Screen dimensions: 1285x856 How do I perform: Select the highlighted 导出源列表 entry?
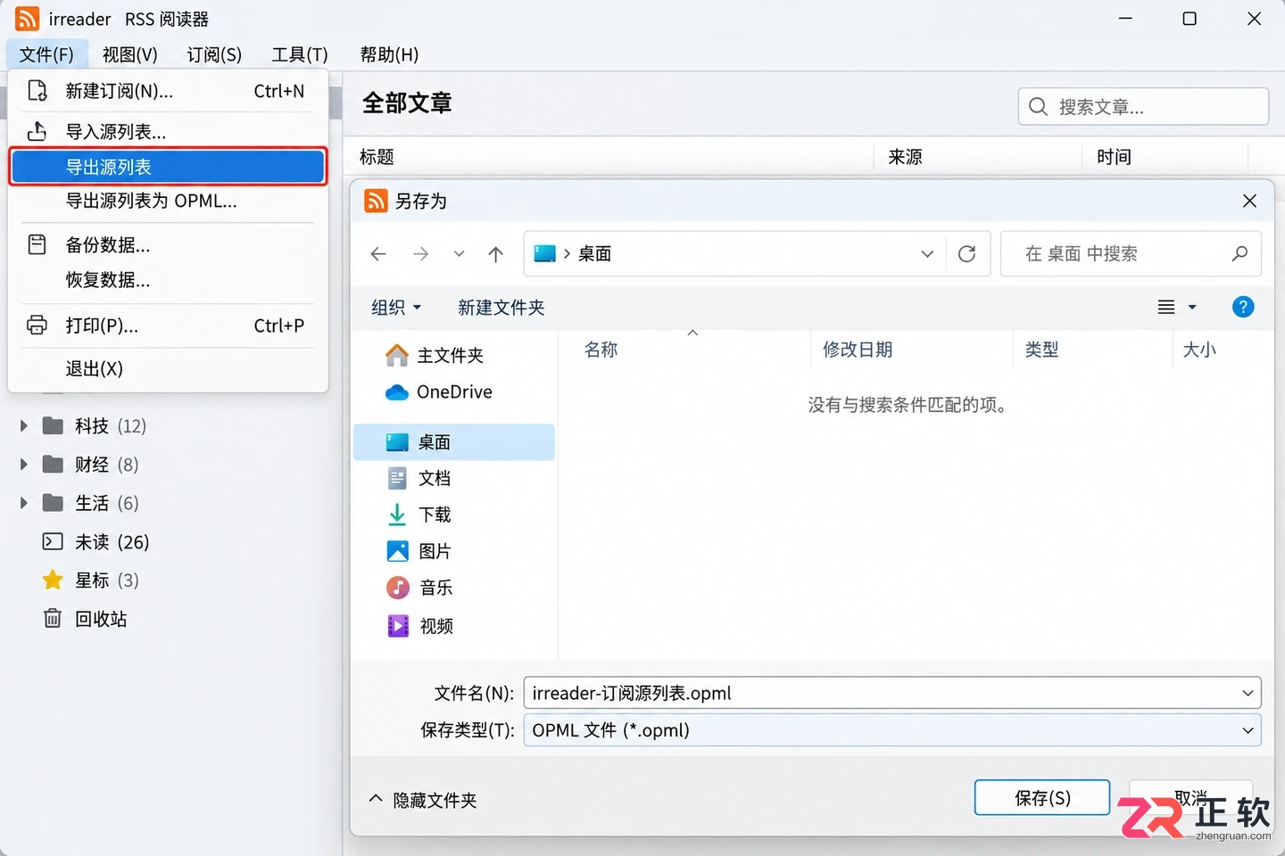tap(168, 167)
